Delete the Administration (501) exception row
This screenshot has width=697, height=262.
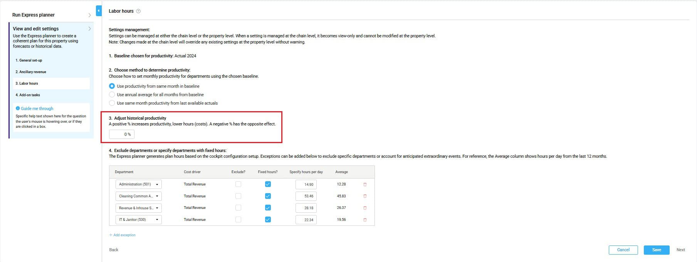(365, 185)
